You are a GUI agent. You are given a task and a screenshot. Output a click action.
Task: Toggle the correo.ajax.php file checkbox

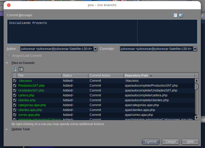(15, 115)
